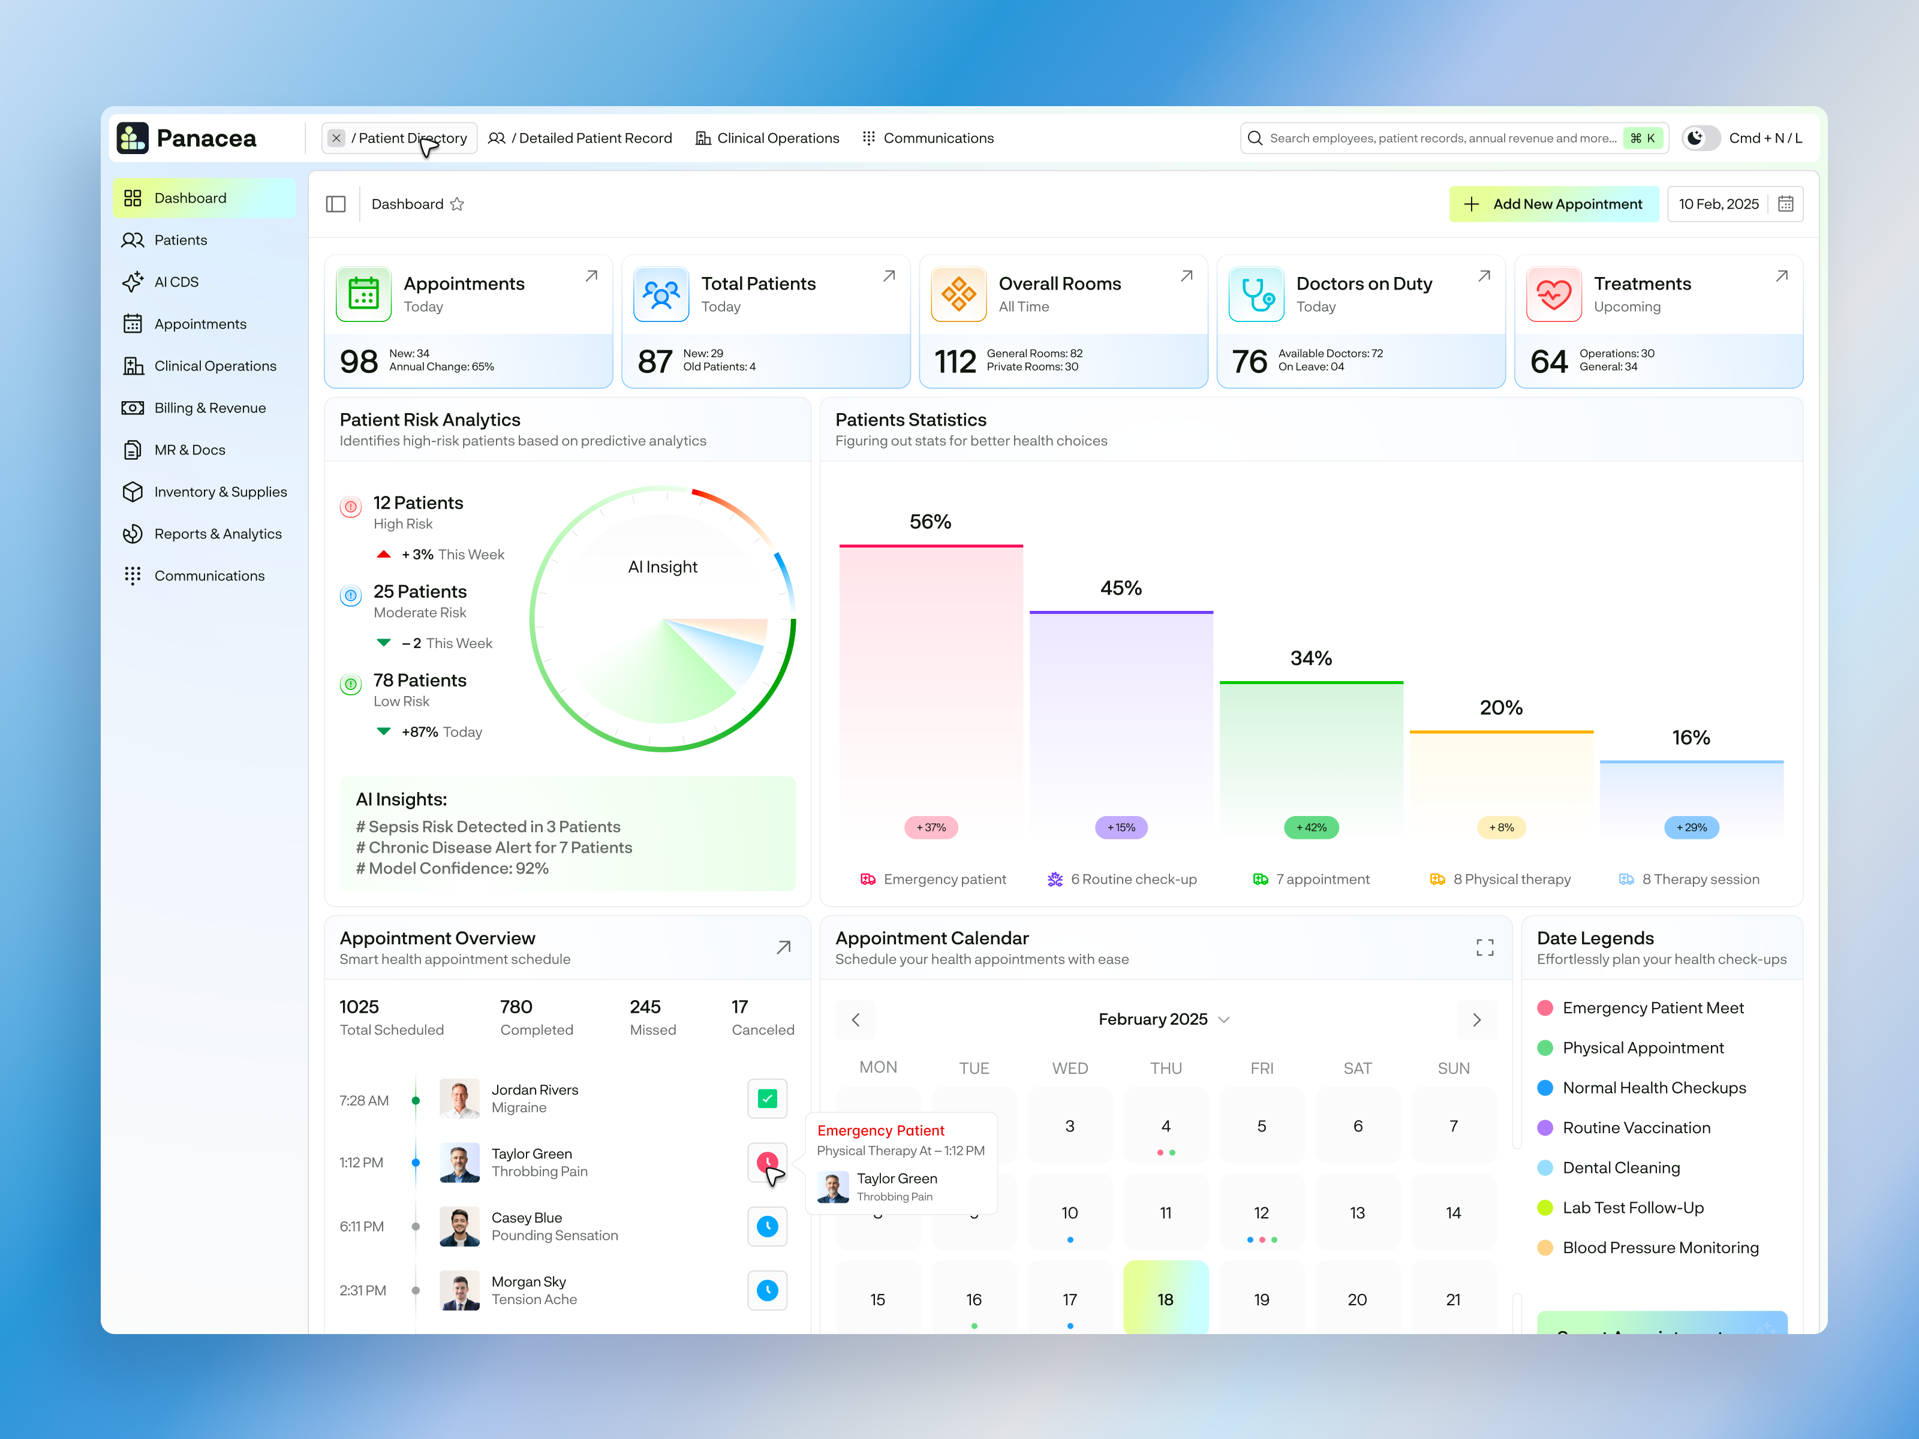This screenshot has width=1919, height=1439.
Task: Select the AI CDS sidebar item
Action: coord(176,281)
